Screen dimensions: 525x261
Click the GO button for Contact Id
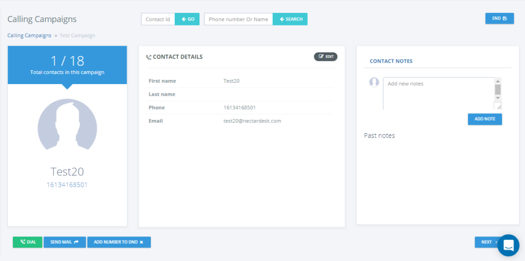(x=187, y=19)
